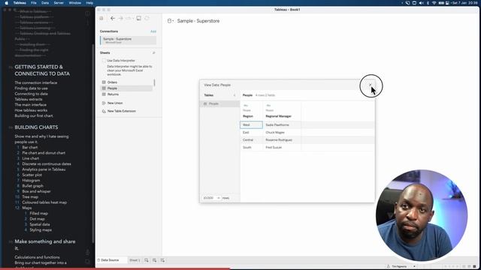Click the Region column header
The image size is (481, 270).
point(248,116)
